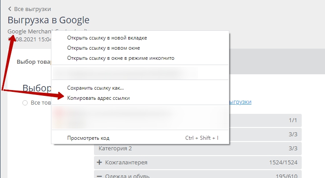Open the Все выгрузки link
Viewport: 325px width, 178px height.
32,9
